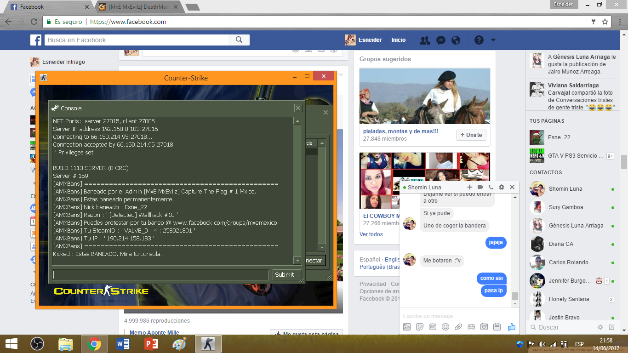
Task: Send a like thumbs-up in chat
Action: [x=511, y=327]
